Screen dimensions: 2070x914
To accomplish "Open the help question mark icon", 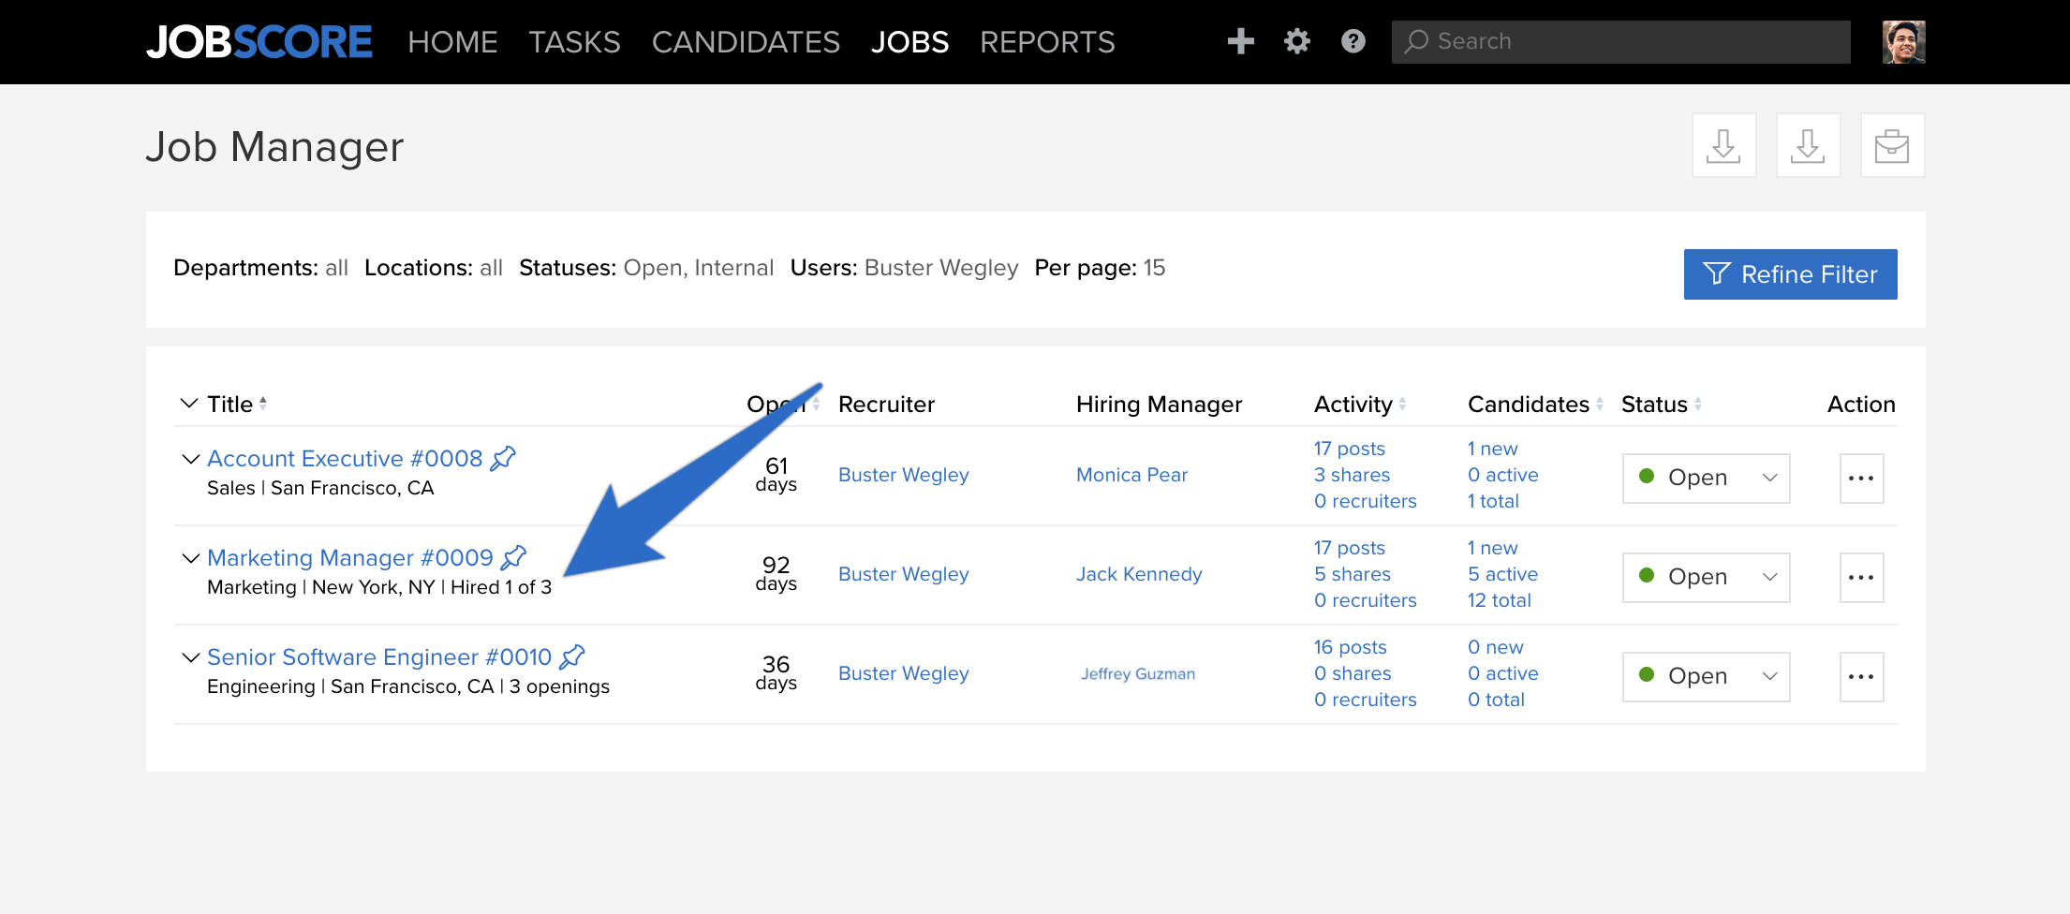I will click(x=1353, y=41).
